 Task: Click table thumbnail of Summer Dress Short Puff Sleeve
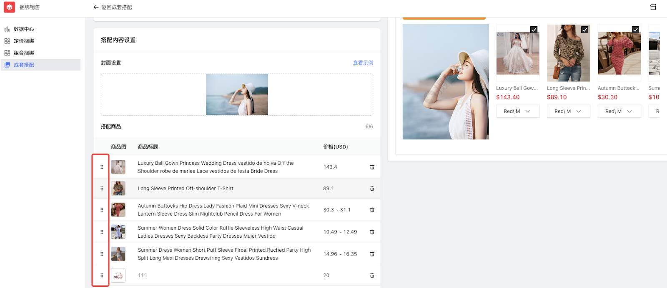coord(118,254)
